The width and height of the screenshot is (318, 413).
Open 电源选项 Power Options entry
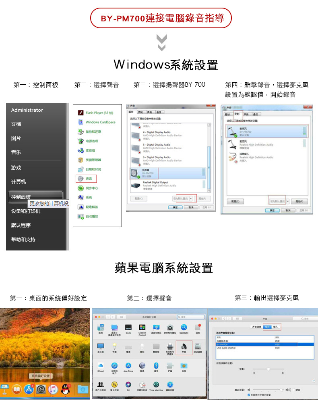click(88, 141)
